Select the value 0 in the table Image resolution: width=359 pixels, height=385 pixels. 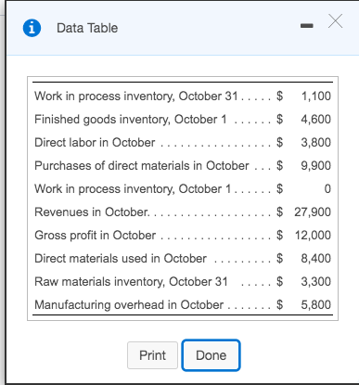coord(327,189)
